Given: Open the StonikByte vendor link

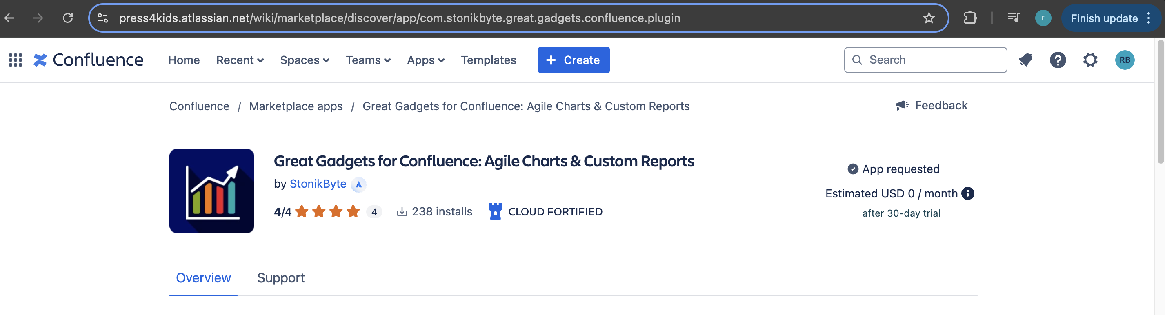Looking at the screenshot, I should coord(318,184).
